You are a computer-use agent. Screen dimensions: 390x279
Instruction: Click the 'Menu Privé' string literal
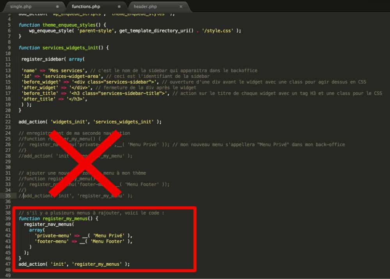pyautogui.click(x=110, y=236)
